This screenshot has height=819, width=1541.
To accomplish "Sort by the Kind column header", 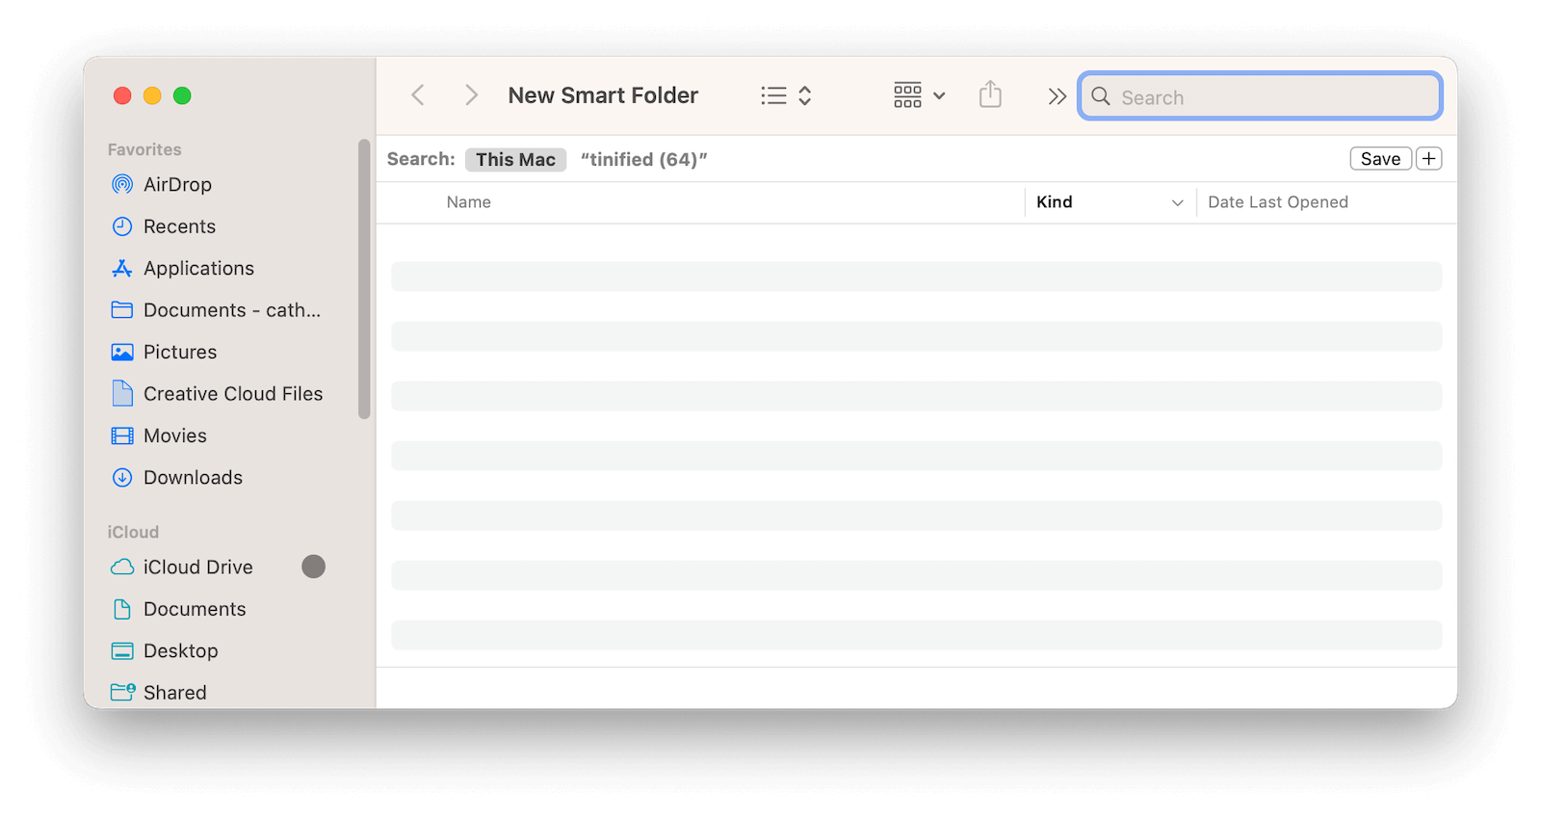I will click(1055, 202).
